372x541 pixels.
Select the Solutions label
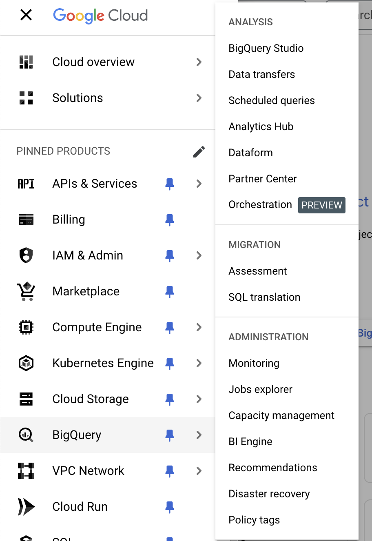77,98
